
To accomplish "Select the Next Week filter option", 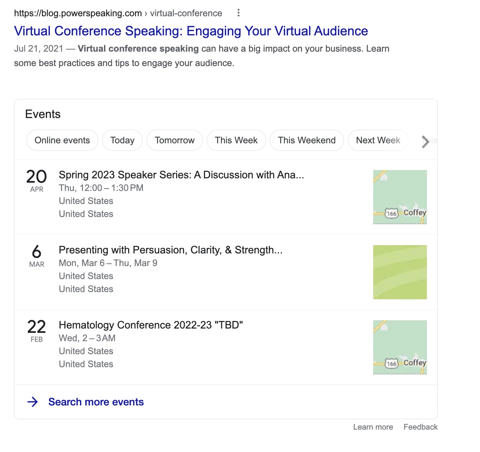I will [378, 140].
